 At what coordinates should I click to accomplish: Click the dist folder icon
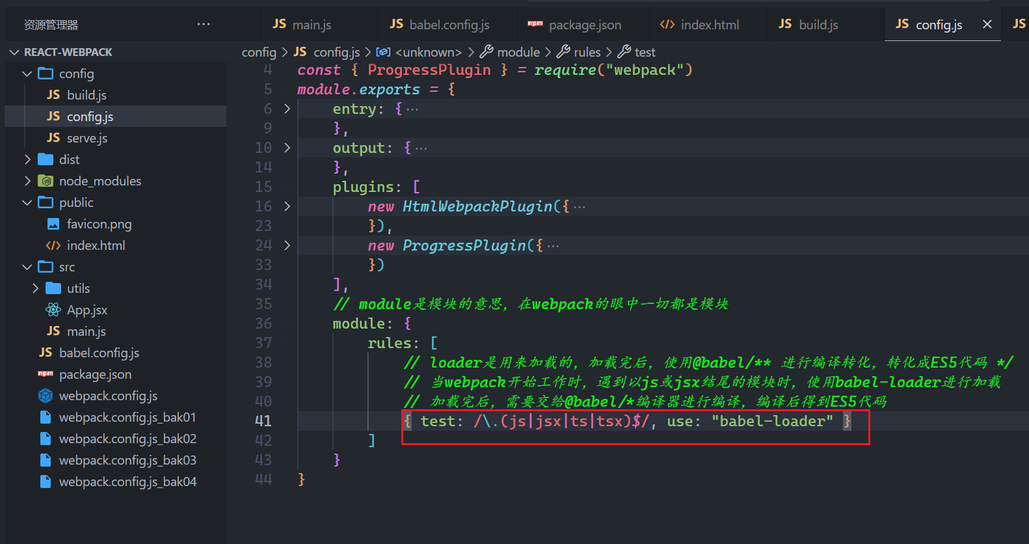coord(46,159)
